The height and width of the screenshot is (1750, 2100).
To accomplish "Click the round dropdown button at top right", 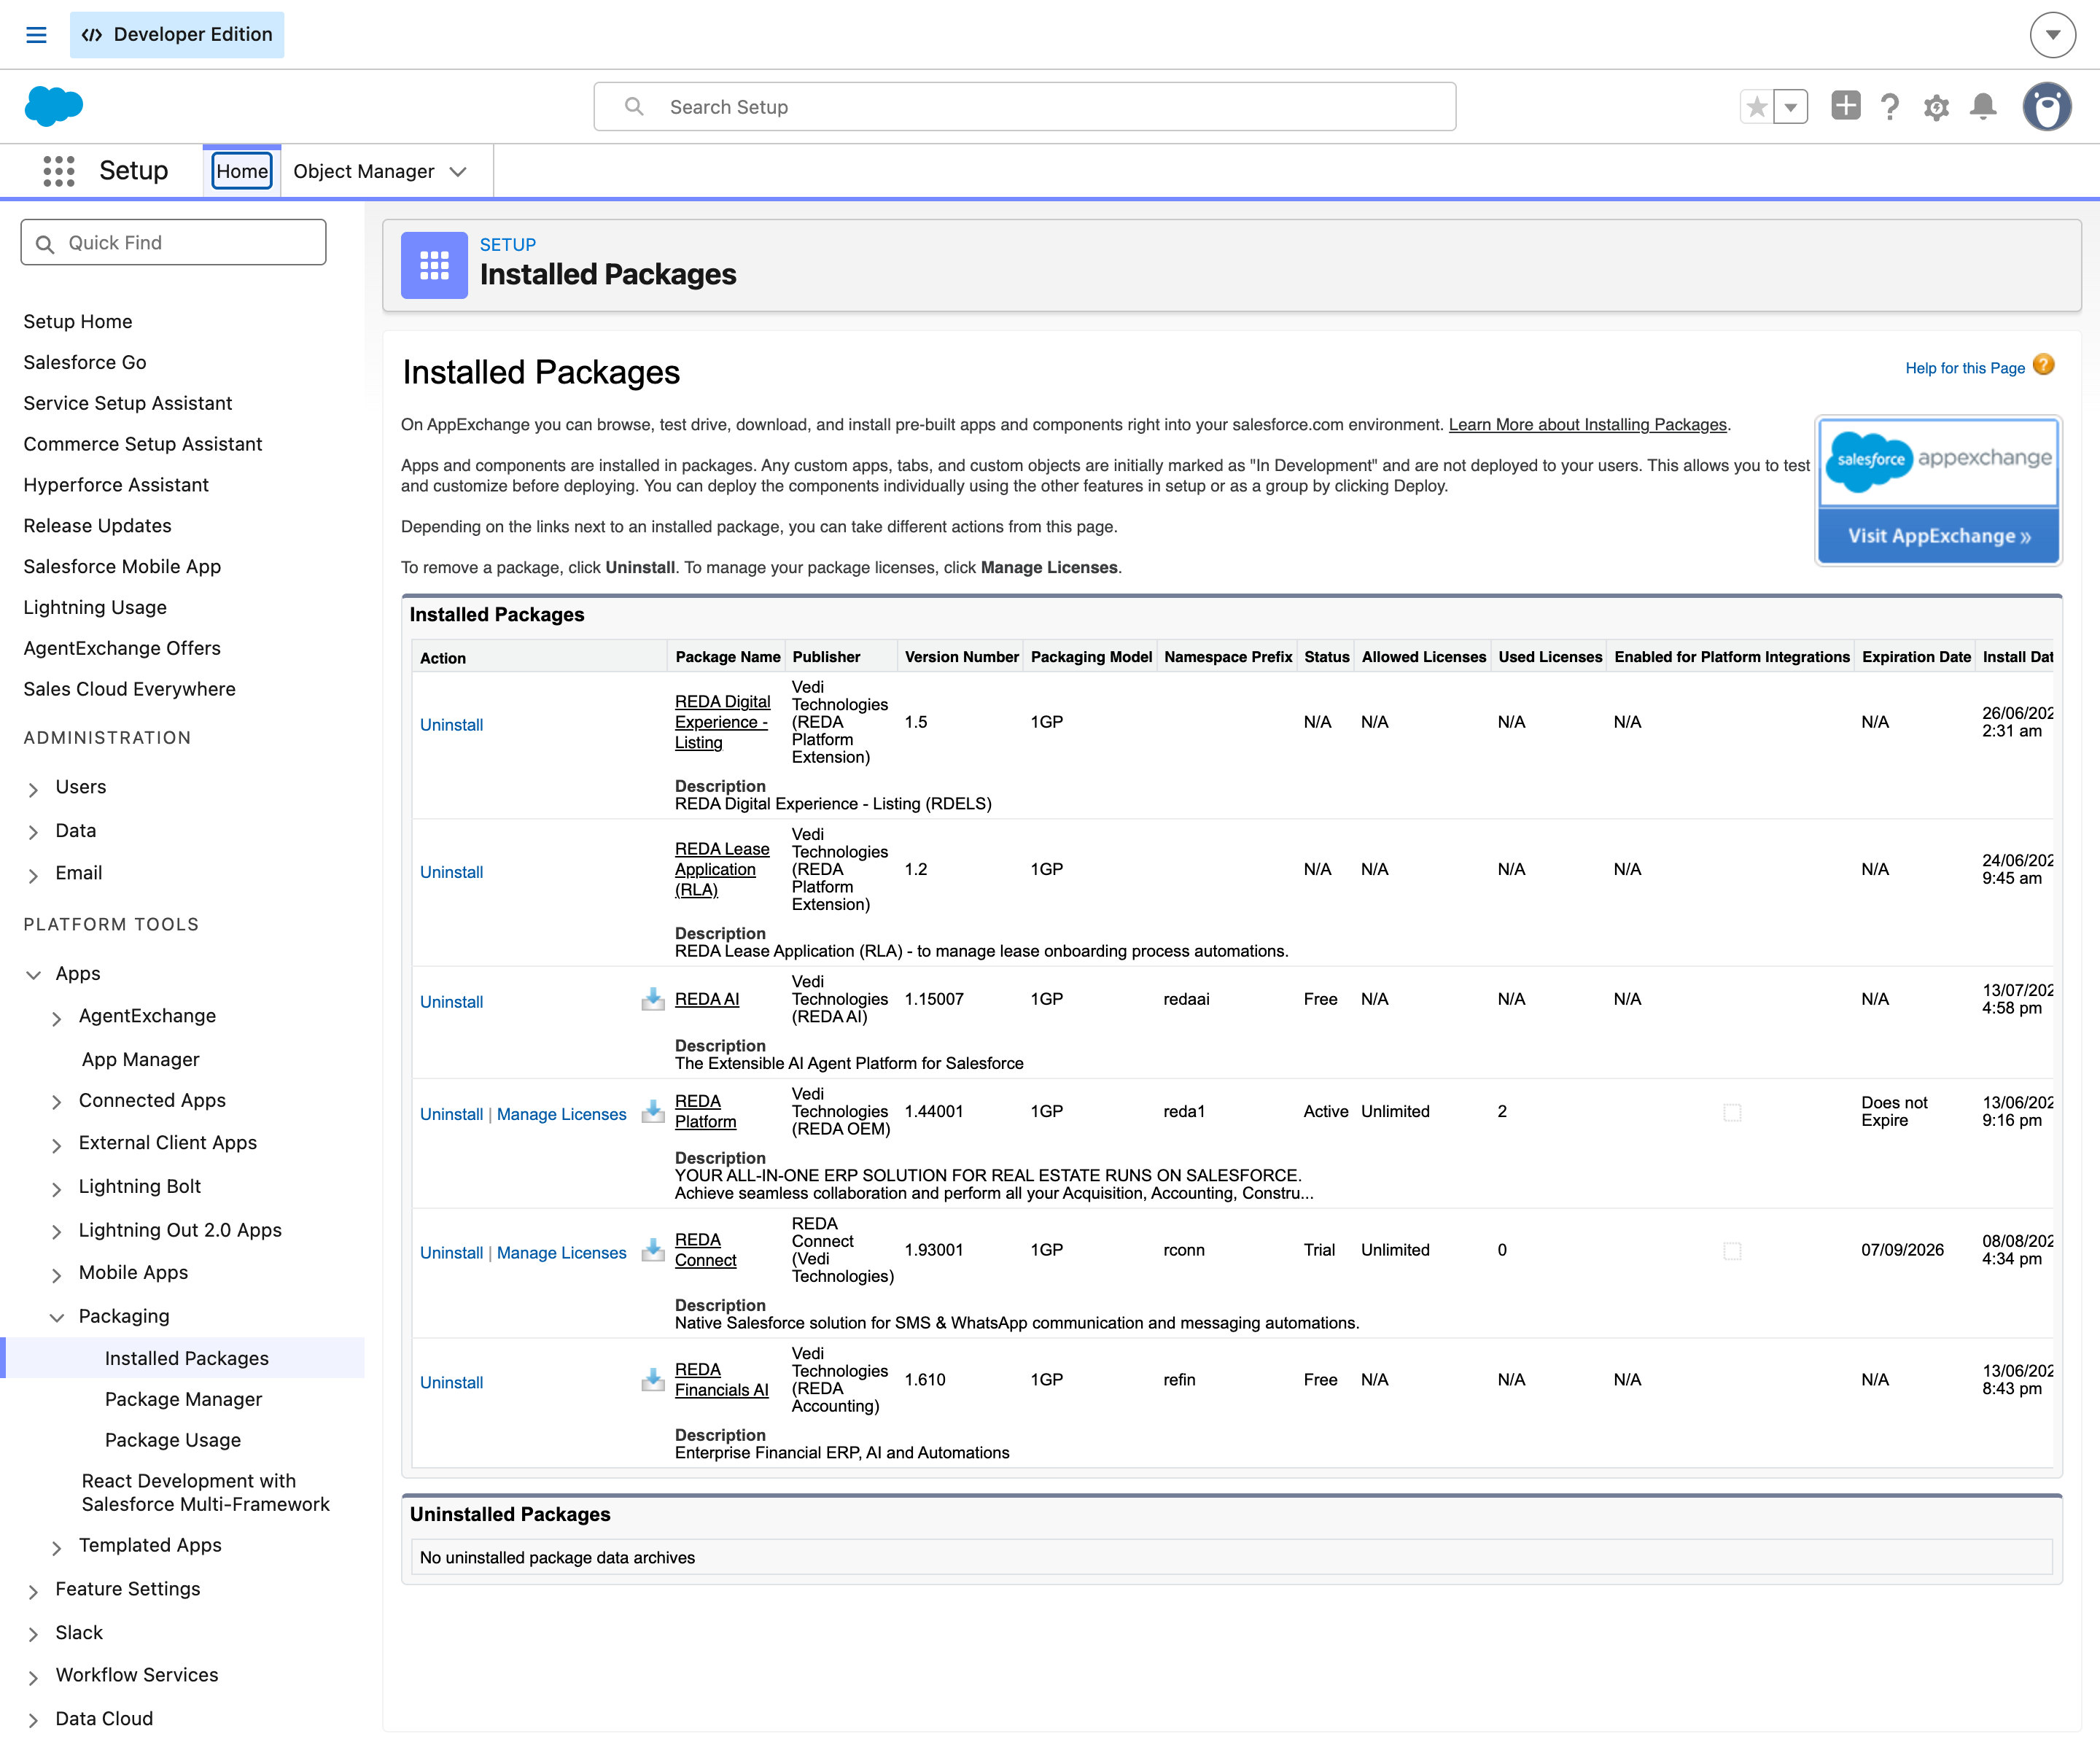I will [2053, 35].
